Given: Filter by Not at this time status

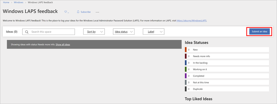Looking at the screenshot, I should point(227,82).
